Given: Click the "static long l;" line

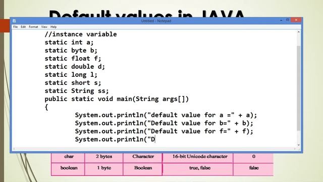Looking at the screenshot, I should [71, 74].
